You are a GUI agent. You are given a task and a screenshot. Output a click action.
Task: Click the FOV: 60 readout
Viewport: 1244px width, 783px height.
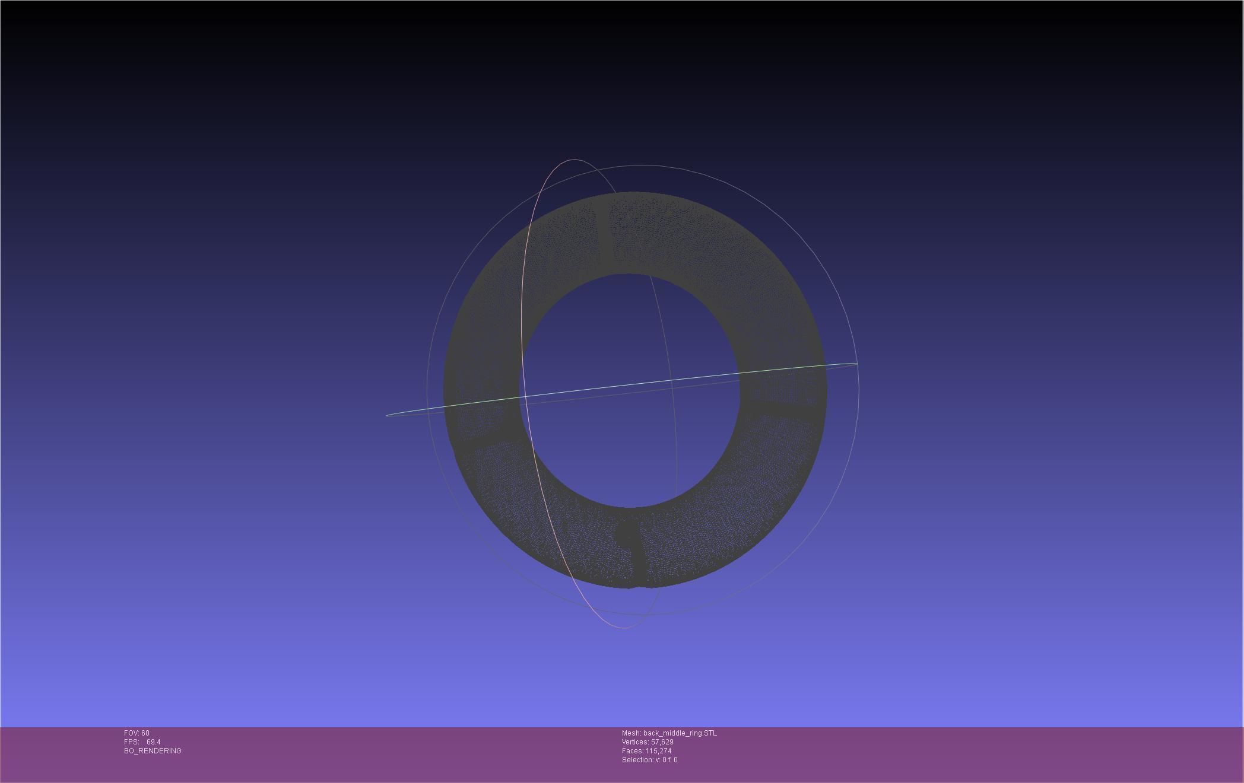coord(137,733)
